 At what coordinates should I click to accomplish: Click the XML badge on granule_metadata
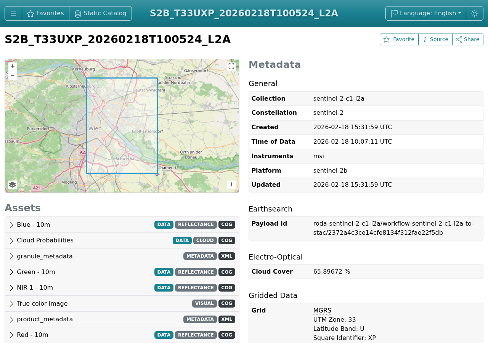pos(227,256)
